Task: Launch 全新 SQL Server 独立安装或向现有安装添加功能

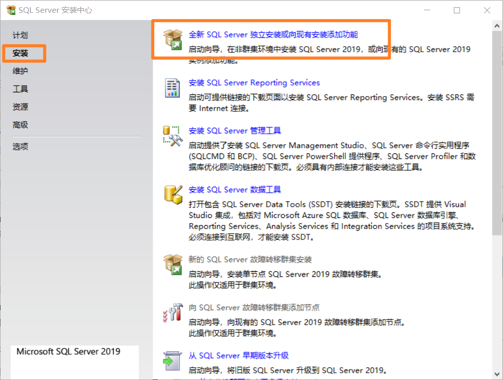Action: 274,35
